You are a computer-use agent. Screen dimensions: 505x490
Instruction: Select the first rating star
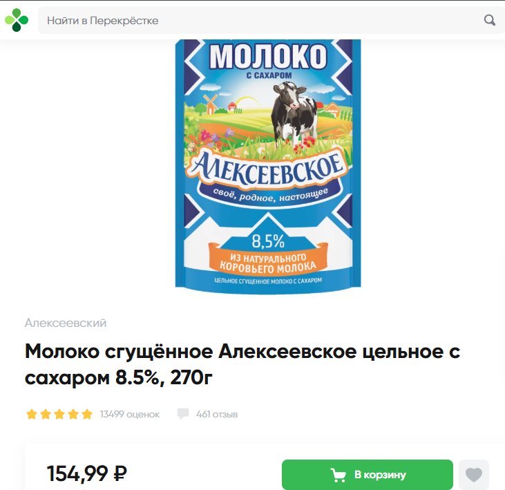pyautogui.click(x=32, y=414)
